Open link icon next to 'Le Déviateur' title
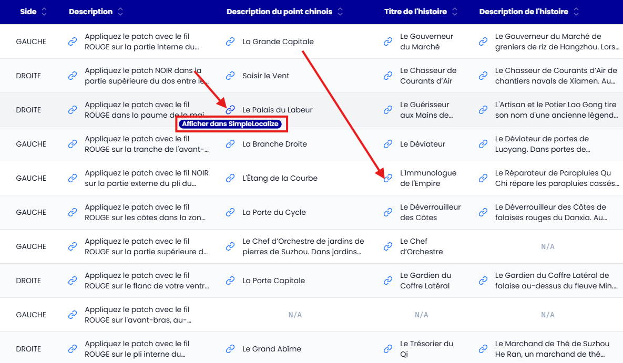Image resolution: width=623 pixels, height=363 pixels. (388, 144)
